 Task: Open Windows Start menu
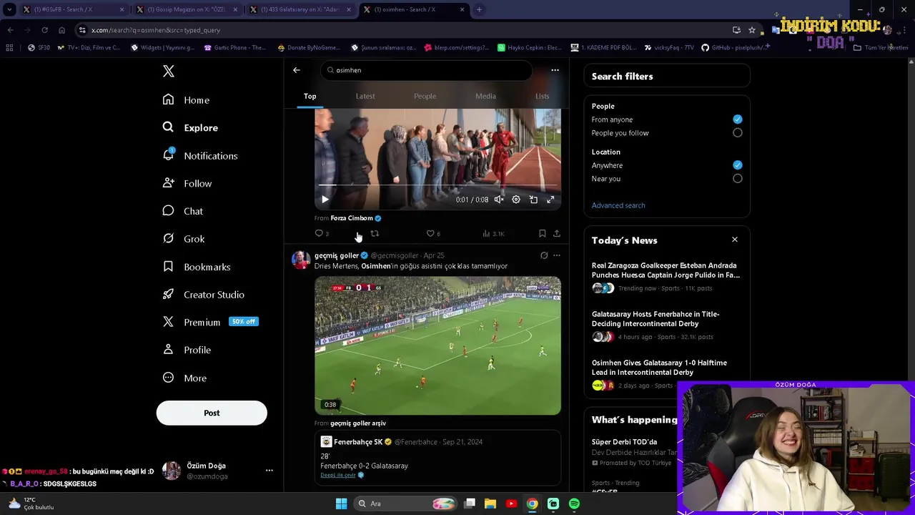tap(341, 504)
